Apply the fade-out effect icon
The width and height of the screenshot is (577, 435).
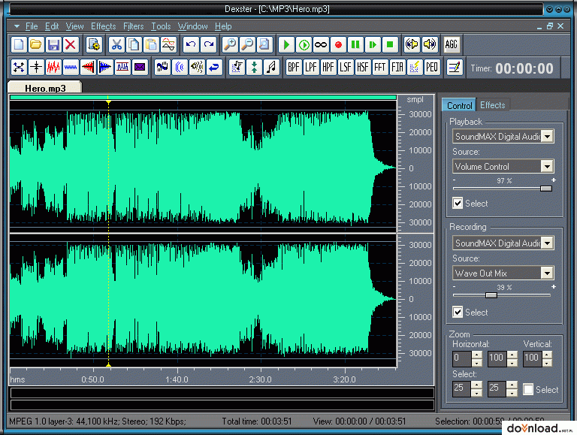105,68
